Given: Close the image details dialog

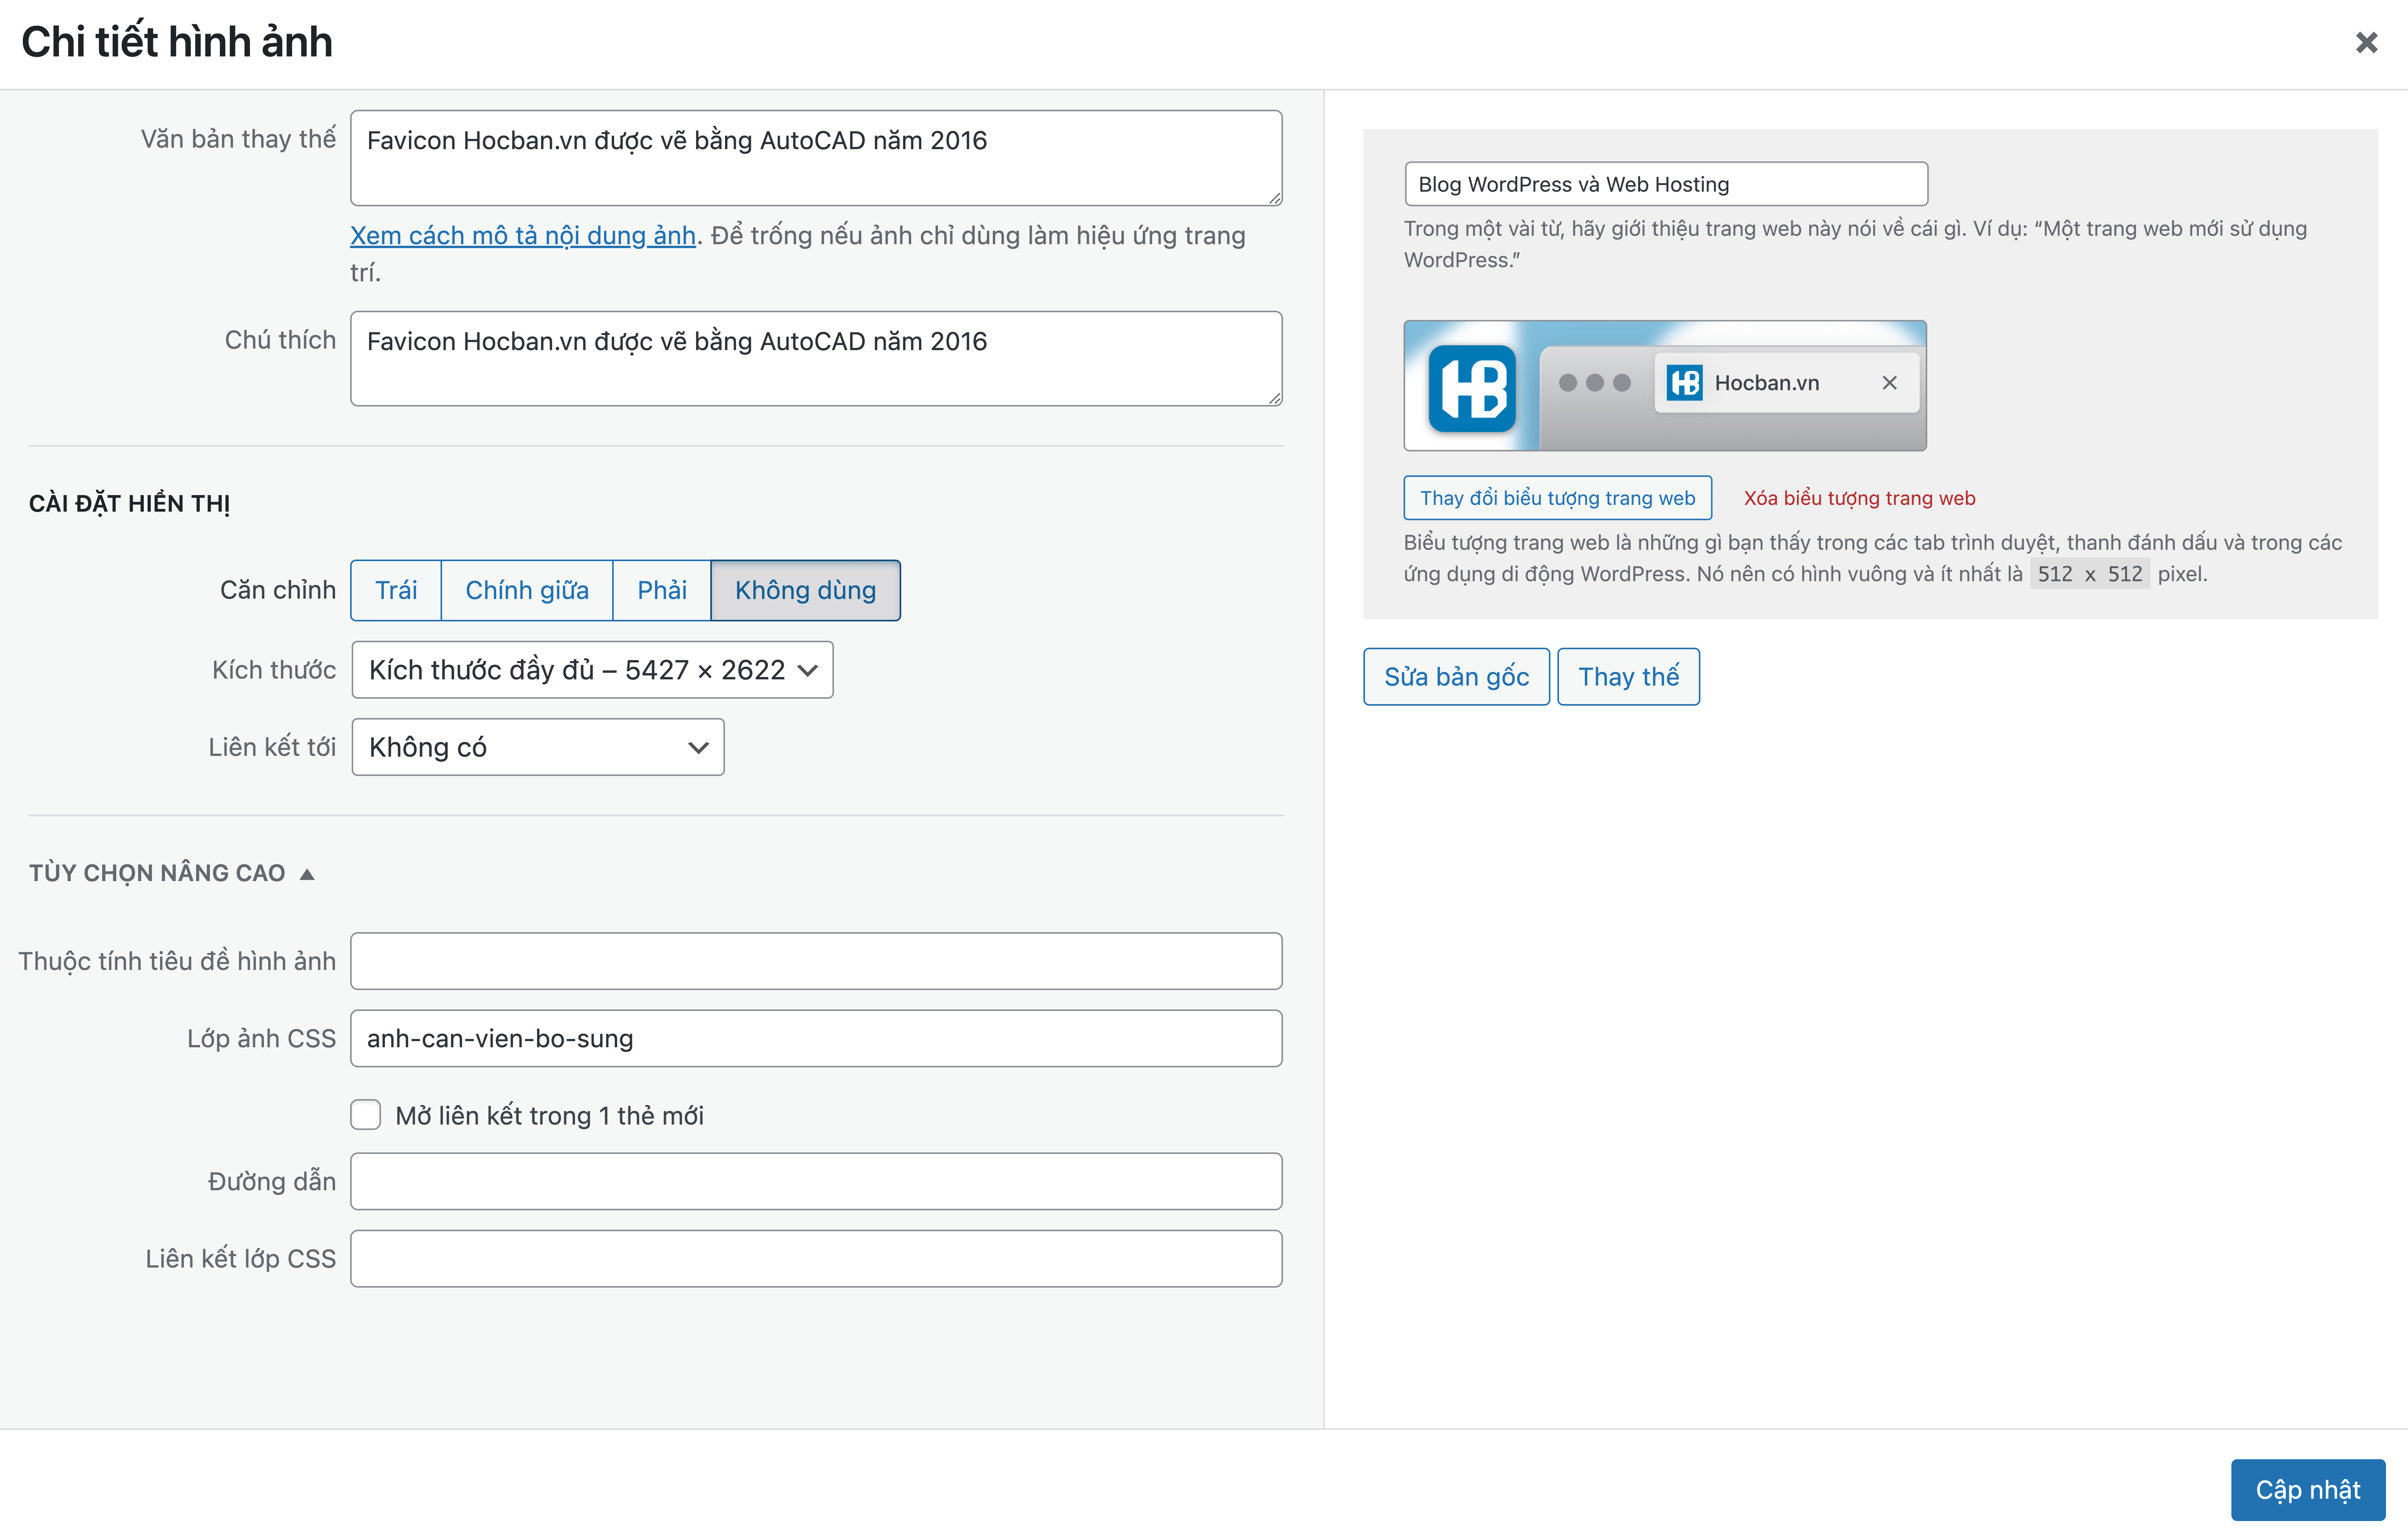Looking at the screenshot, I should click(x=2366, y=42).
